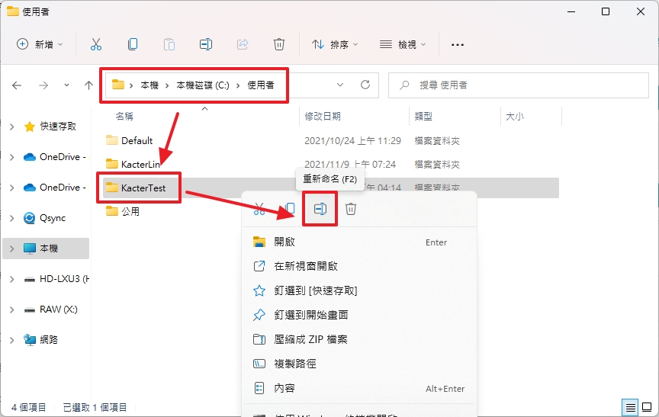
Task: Choose 開啟 from the context menu
Action: click(284, 242)
